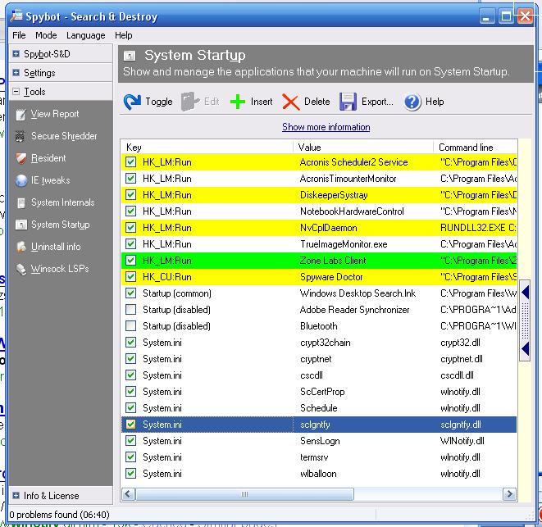The width and height of the screenshot is (542, 527).
Task: Open the Secure Shredder tool label
Action: point(64,136)
